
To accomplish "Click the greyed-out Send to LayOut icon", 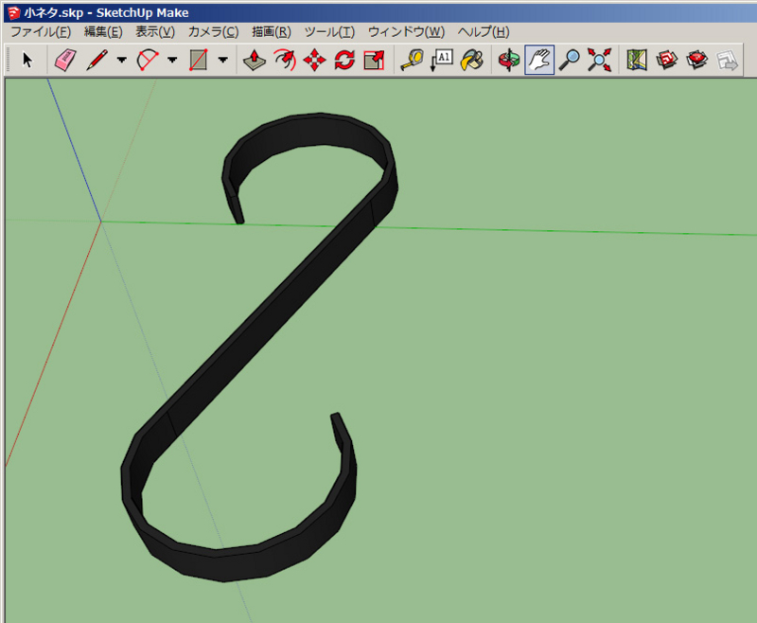I will pyautogui.click(x=727, y=60).
